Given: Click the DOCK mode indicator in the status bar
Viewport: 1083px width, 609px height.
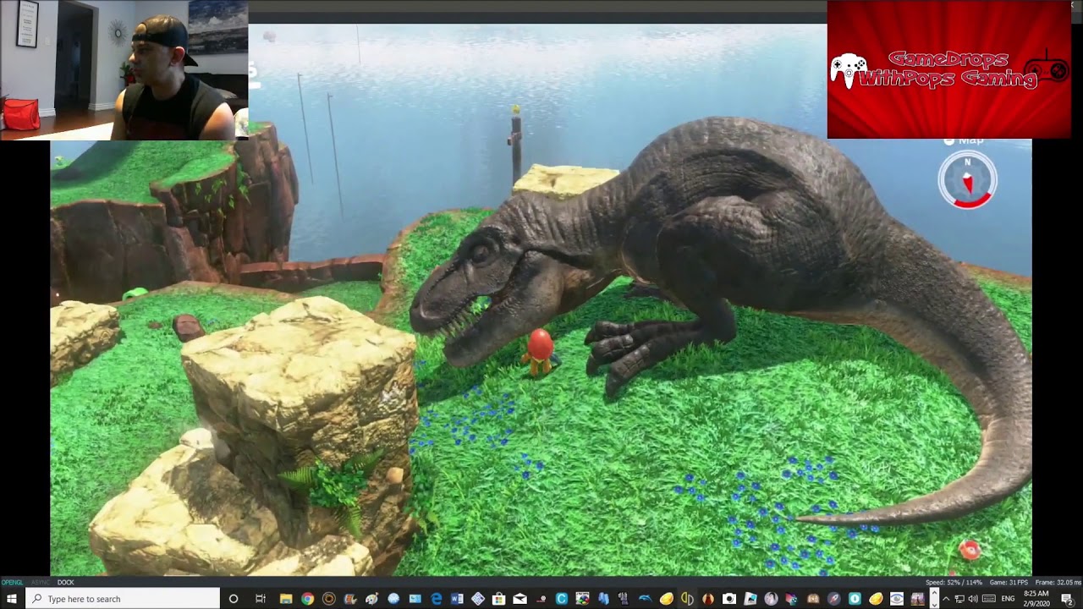Looking at the screenshot, I should click(x=66, y=582).
